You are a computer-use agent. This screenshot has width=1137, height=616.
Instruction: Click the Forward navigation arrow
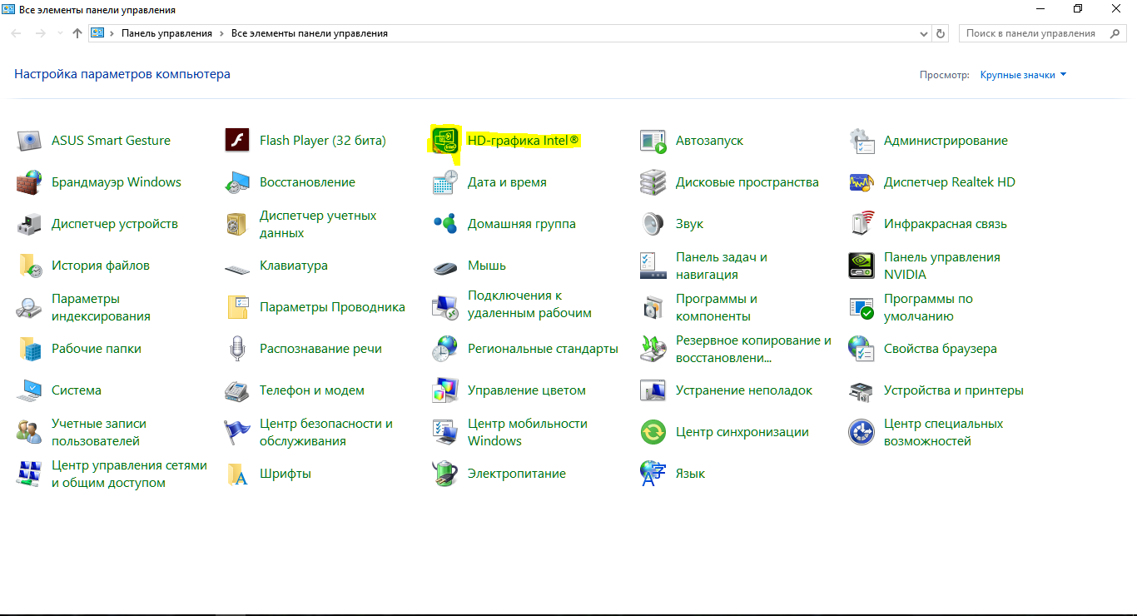coord(40,33)
